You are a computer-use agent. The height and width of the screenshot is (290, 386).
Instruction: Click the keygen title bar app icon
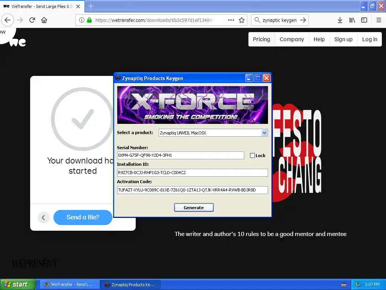click(x=118, y=78)
